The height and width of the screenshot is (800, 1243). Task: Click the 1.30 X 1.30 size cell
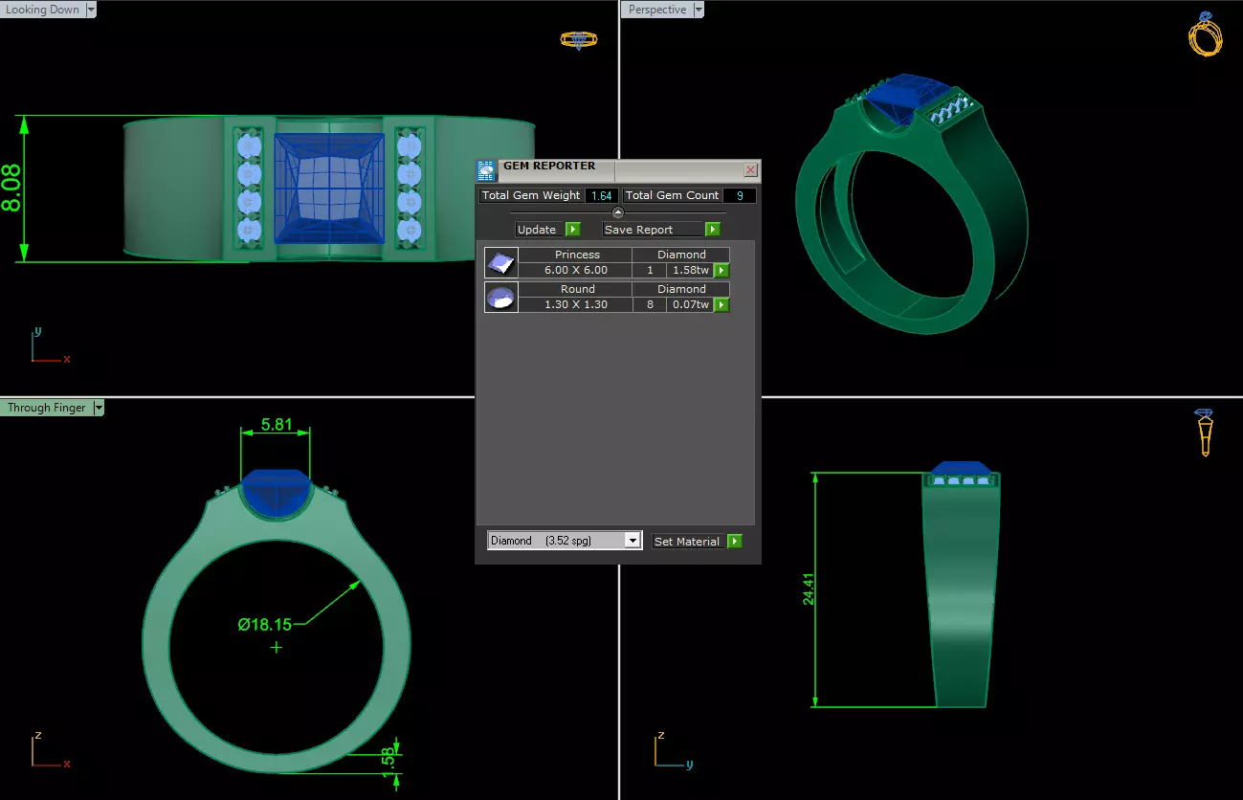[576, 305]
